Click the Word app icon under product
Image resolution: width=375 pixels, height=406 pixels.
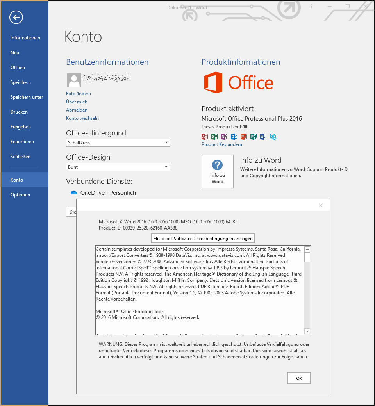pyautogui.click(x=263, y=137)
